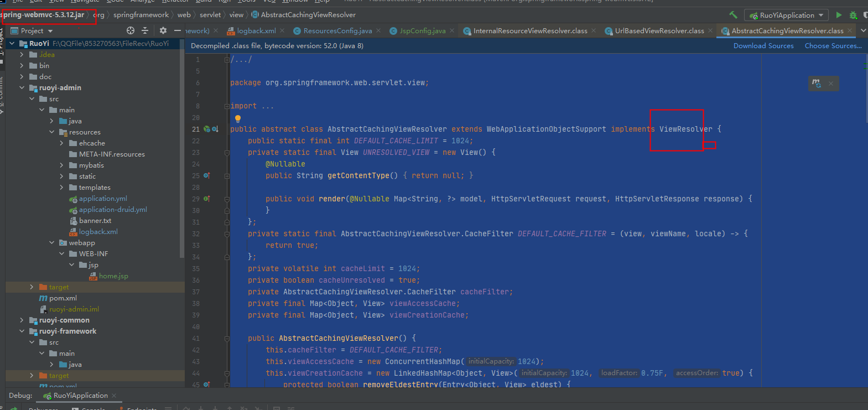Collapse all in the Project panel
The image size is (868, 410).
click(x=145, y=30)
